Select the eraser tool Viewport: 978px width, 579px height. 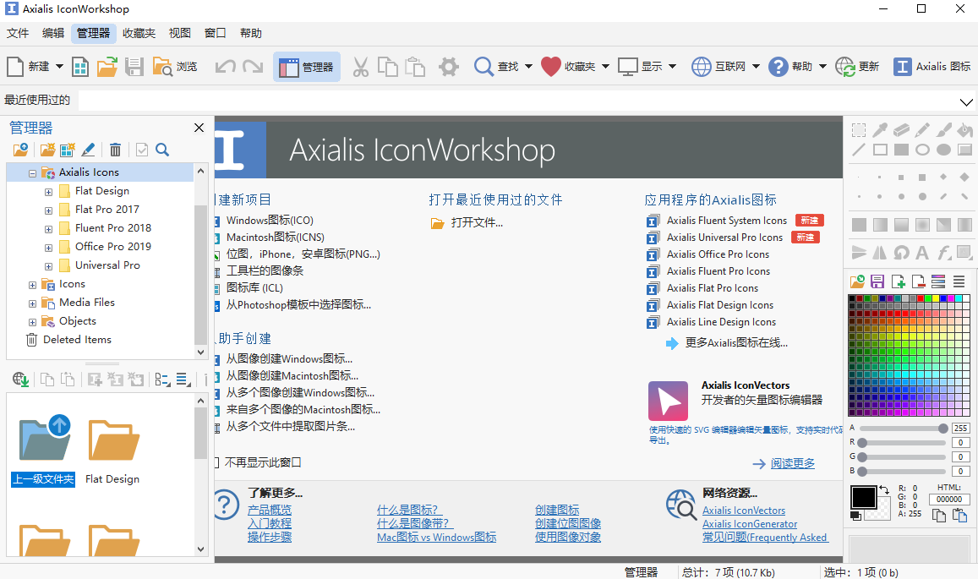pyautogui.click(x=901, y=130)
